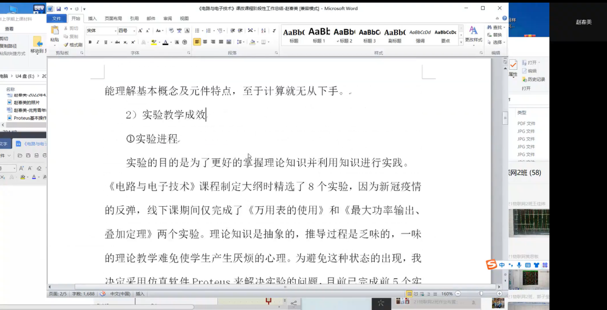Toggle Bold formatting on
Screen dimensions: 607x310
[90, 42]
